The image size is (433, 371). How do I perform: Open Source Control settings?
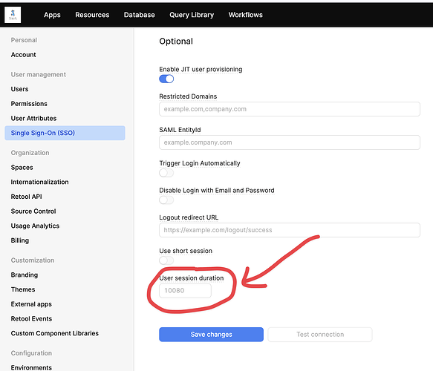coord(33,211)
